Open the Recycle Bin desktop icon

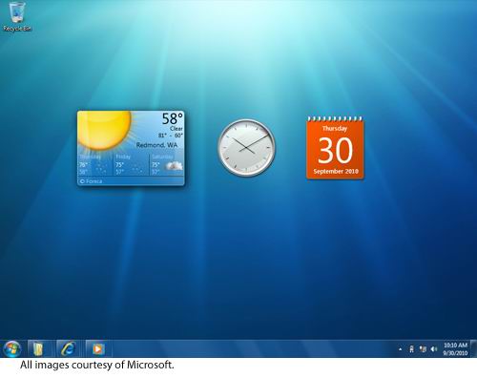coord(17,16)
